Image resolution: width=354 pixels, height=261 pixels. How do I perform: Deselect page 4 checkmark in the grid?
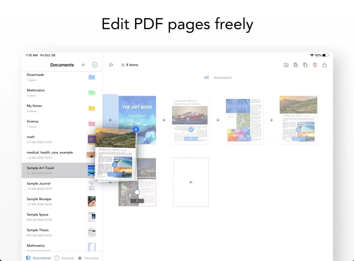point(298,130)
